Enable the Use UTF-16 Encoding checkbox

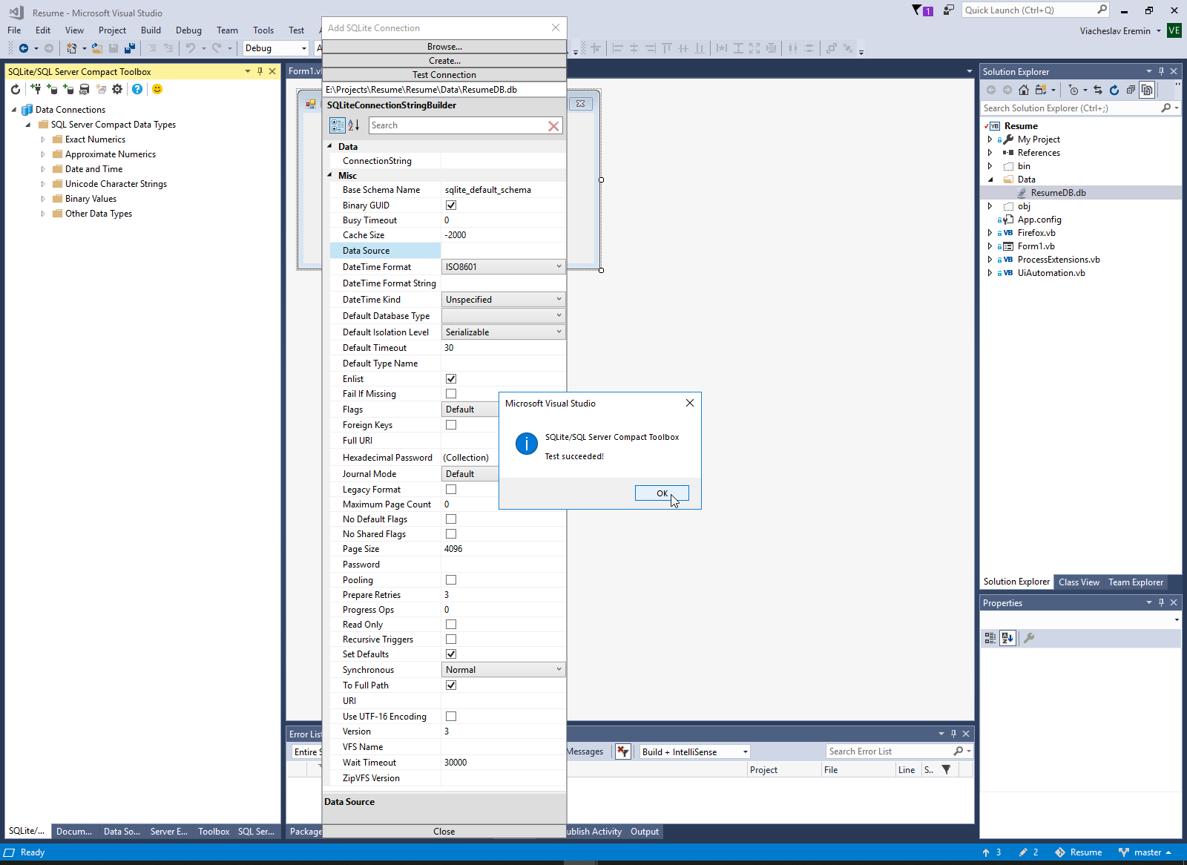pos(451,717)
